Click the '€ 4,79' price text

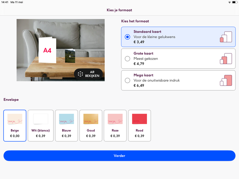[139, 64]
